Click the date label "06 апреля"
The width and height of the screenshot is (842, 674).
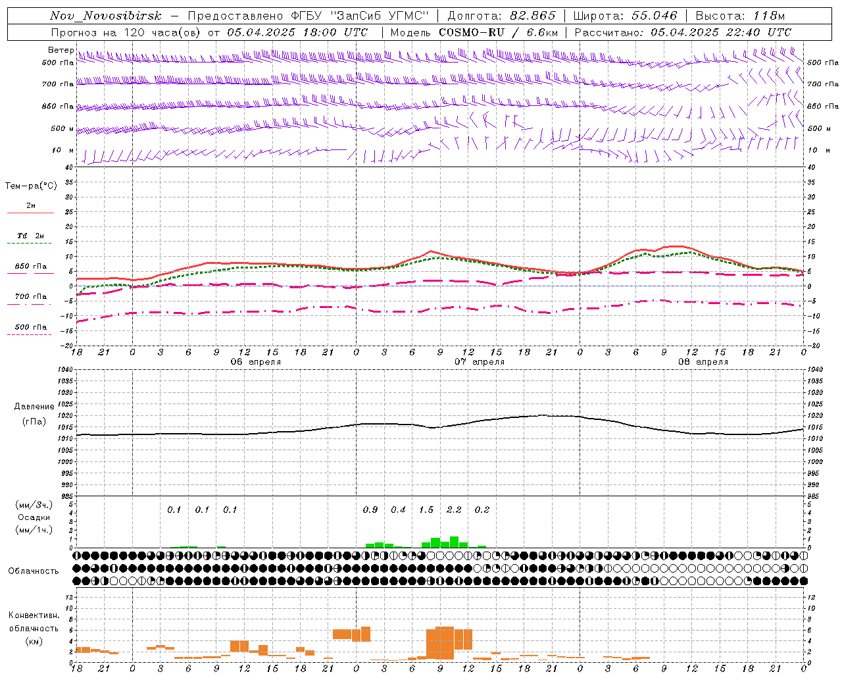coord(255,362)
